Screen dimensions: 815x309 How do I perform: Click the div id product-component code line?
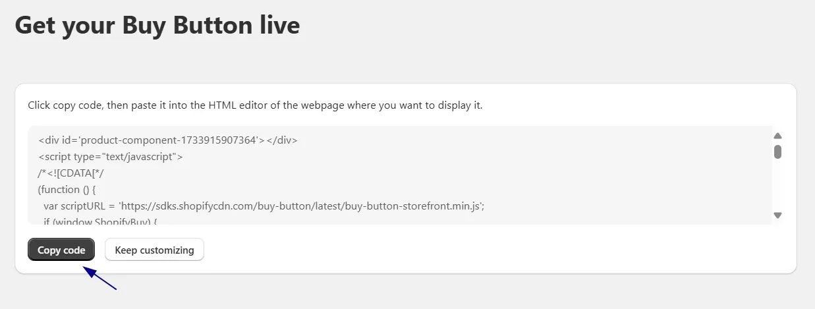pos(168,140)
